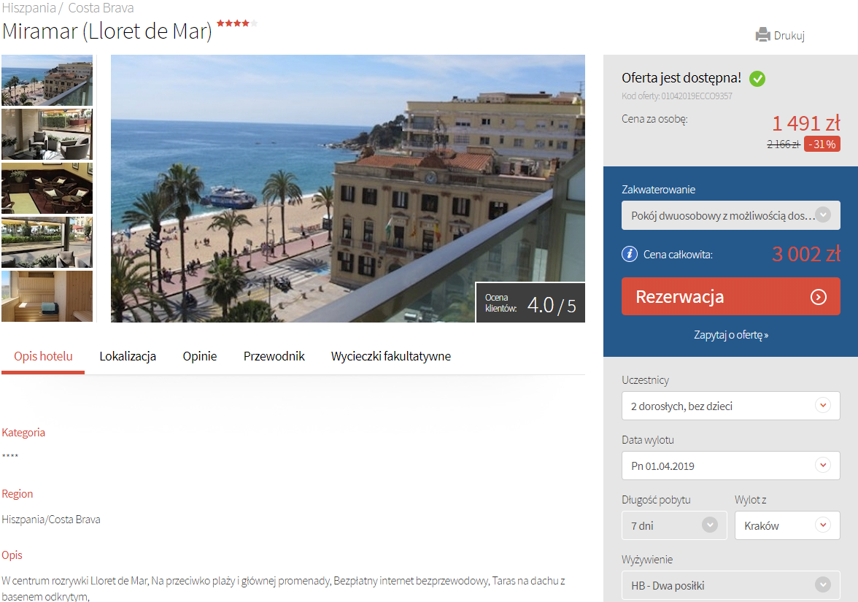Open the Wyżywienie meal plan dropdown

(x=730, y=585)
